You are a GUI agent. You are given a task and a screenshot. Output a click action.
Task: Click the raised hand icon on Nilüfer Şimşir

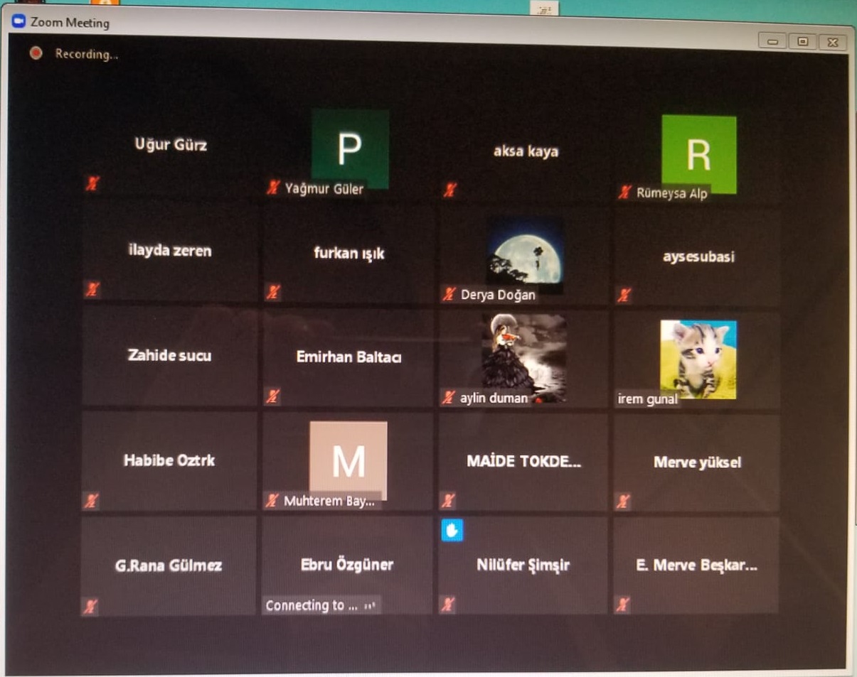point(452,530)
